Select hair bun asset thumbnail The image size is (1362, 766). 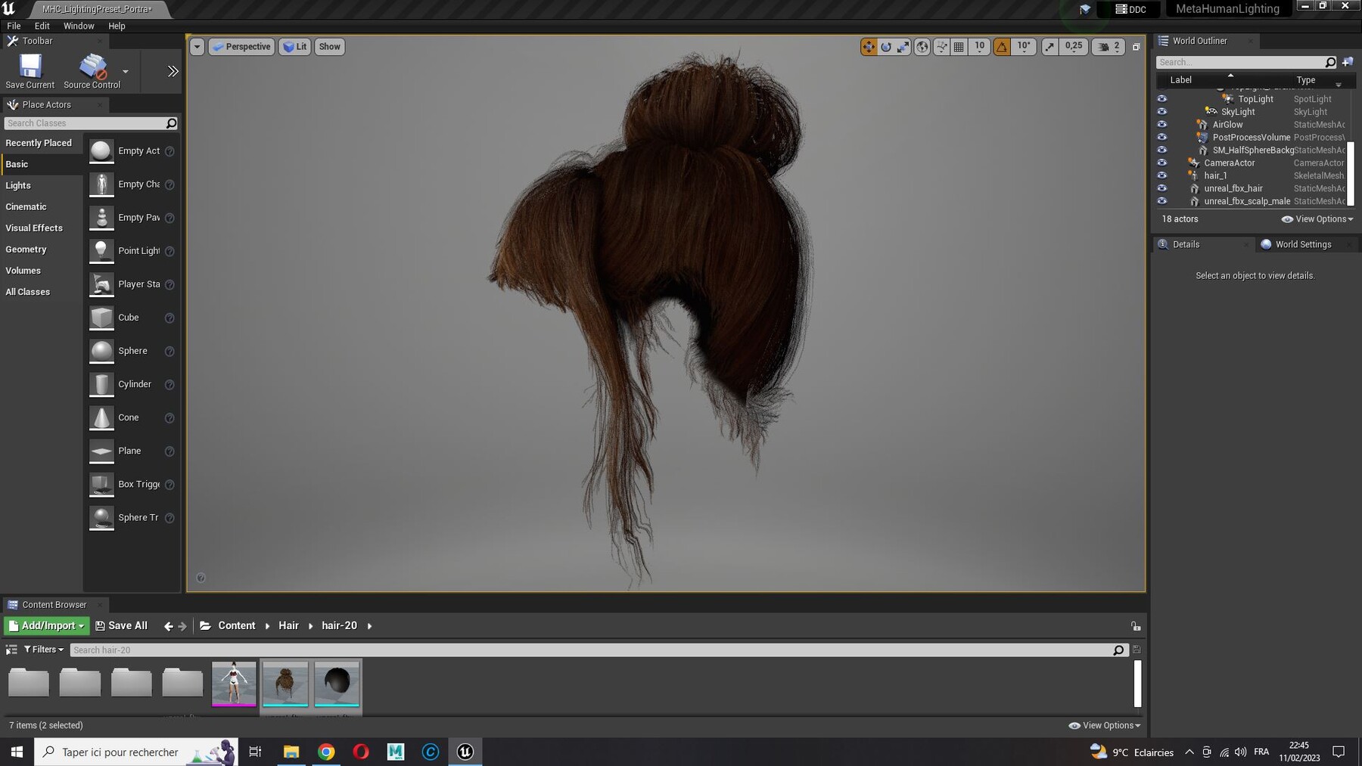point(285,683)
